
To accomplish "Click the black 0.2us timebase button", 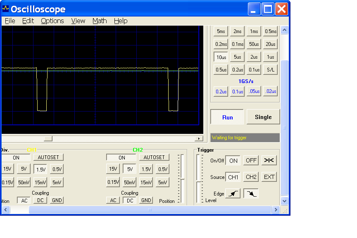I will [x=237, y=70].
